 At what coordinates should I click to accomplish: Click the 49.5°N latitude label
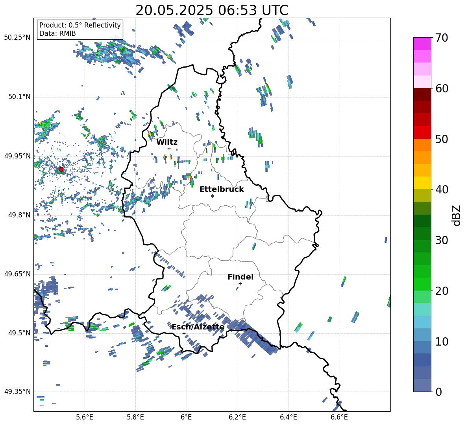click(x=19, y=333)
